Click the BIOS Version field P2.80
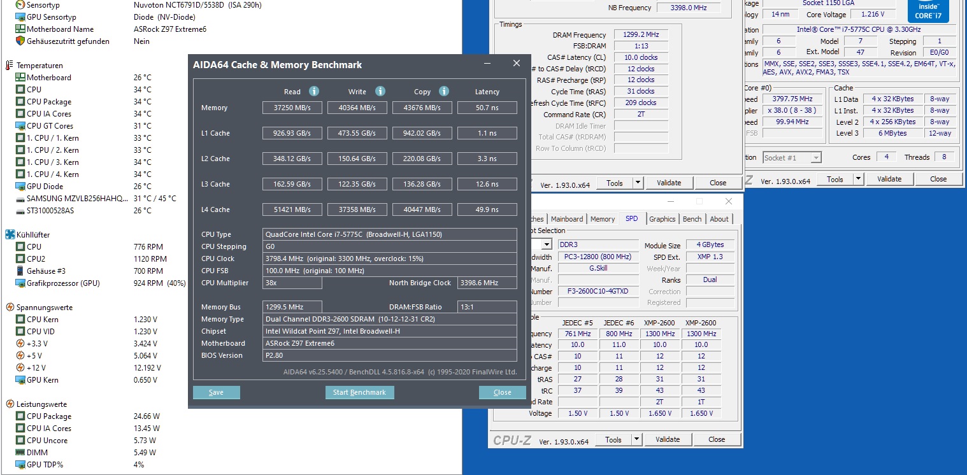Viewport: 967px width, 475px height. (x=390, y=355)
